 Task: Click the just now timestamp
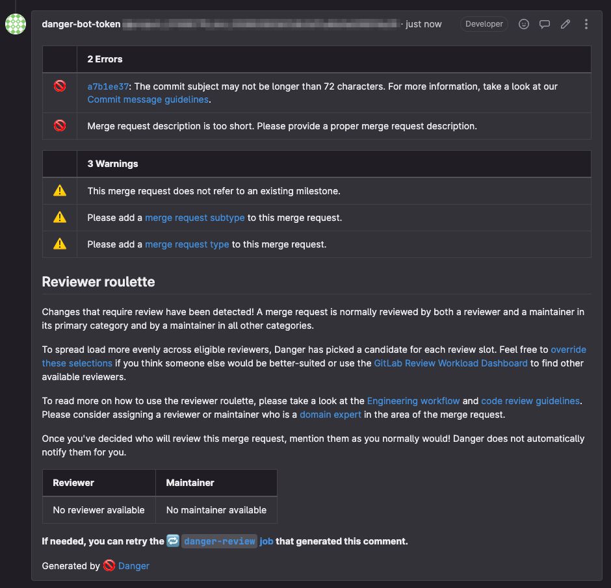(424, 24)
